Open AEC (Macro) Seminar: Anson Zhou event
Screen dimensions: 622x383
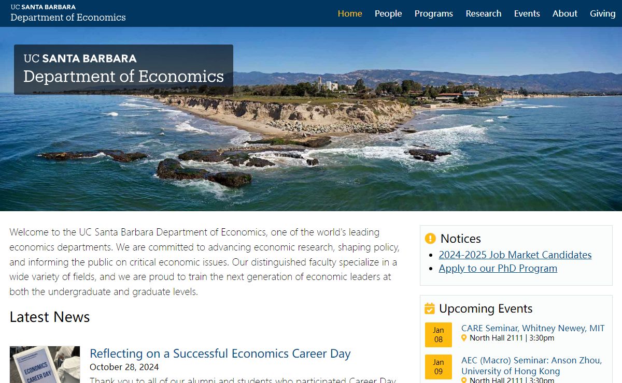532,365
